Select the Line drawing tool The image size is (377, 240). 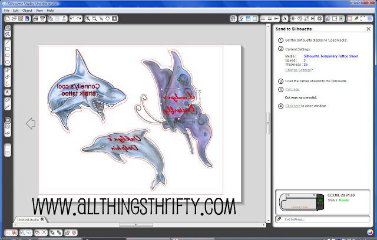pos(8,42)
